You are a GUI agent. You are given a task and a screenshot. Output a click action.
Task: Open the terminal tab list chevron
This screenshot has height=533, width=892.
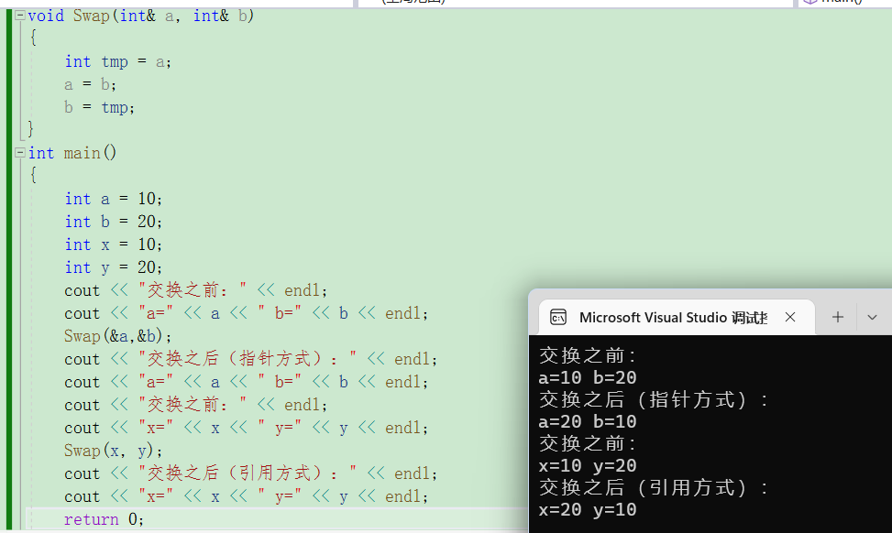click(872, 317)
